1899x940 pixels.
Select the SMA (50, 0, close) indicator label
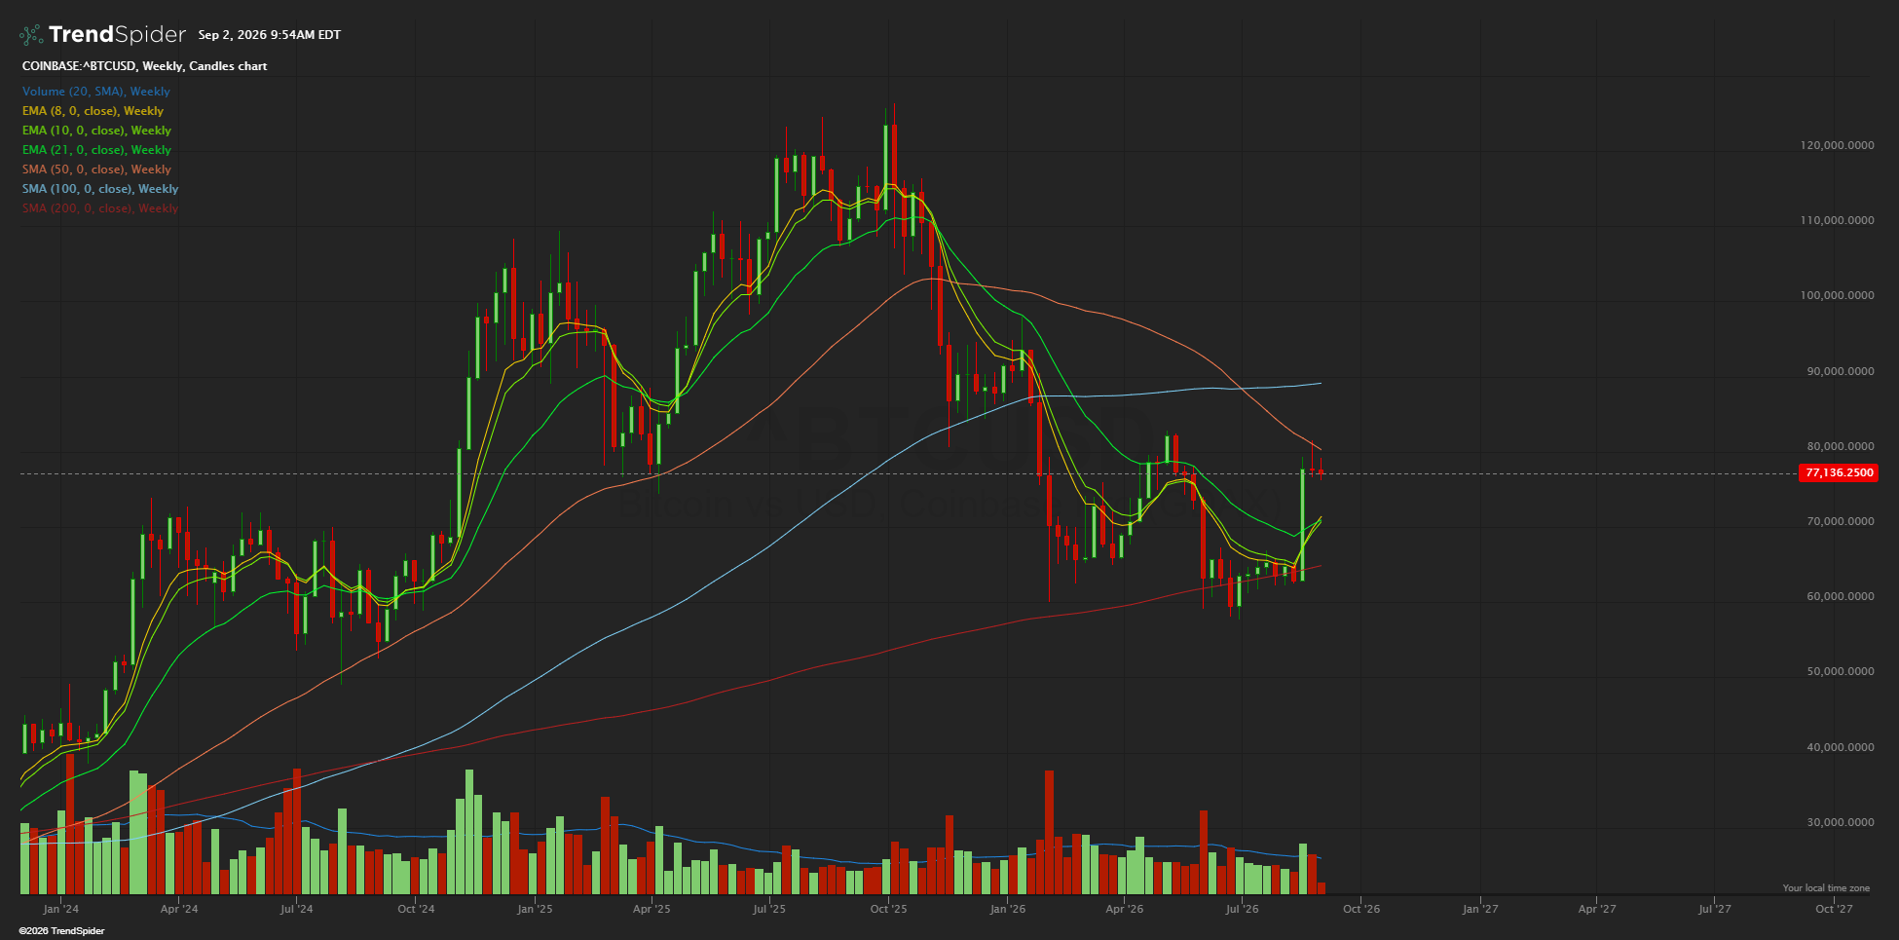coord(96,169)
